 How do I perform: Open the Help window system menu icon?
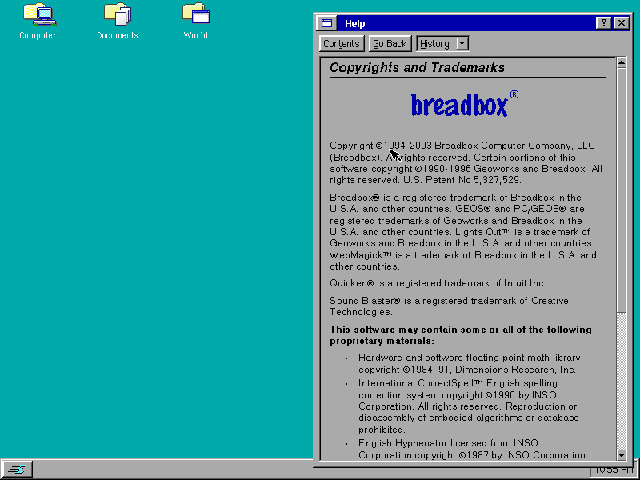327,23
